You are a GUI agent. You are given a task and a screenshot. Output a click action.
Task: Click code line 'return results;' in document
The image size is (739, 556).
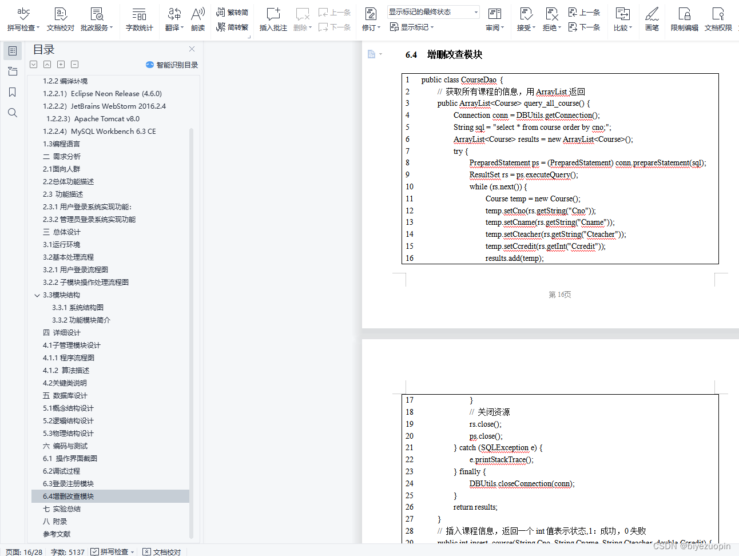click(475, 507)
